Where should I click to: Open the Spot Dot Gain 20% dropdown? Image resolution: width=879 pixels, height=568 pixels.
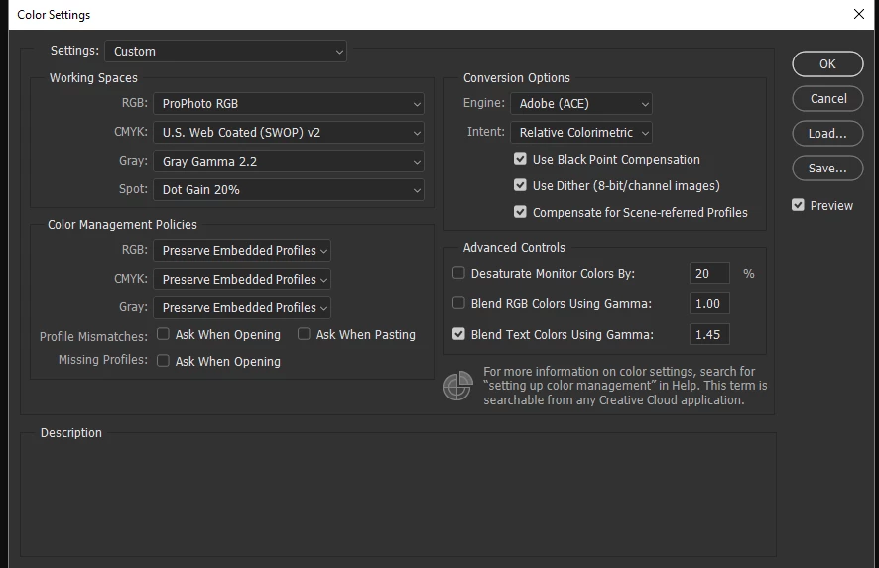288,190
